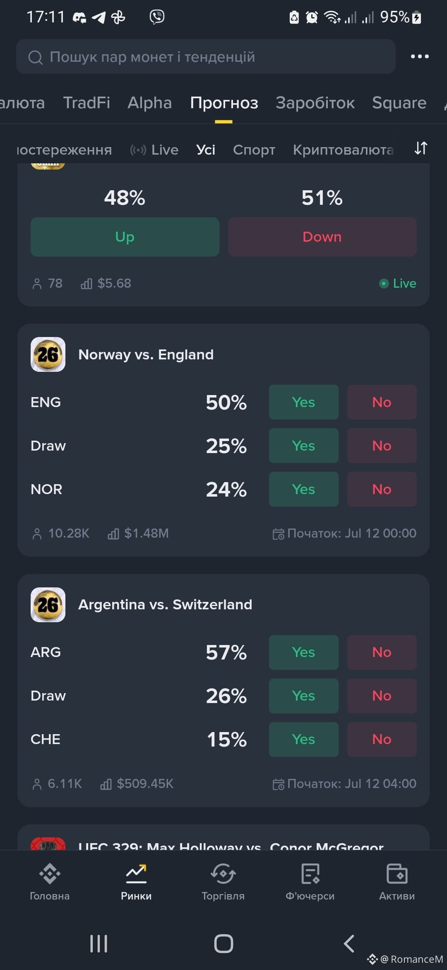The height and width of the screenshot is (970, 447).
Task: Focus the coin pair search field
Action: coord(206,57)
